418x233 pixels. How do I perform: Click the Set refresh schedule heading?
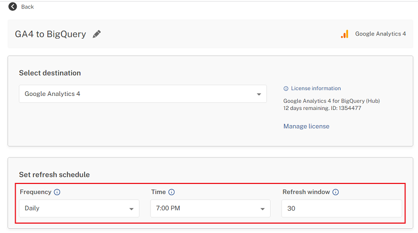click(54, 175)
